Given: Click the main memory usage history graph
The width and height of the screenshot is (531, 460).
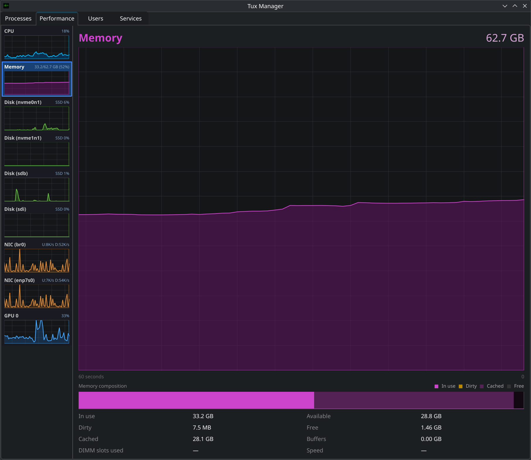Looking at the screenshot, I should coord(301,209).
